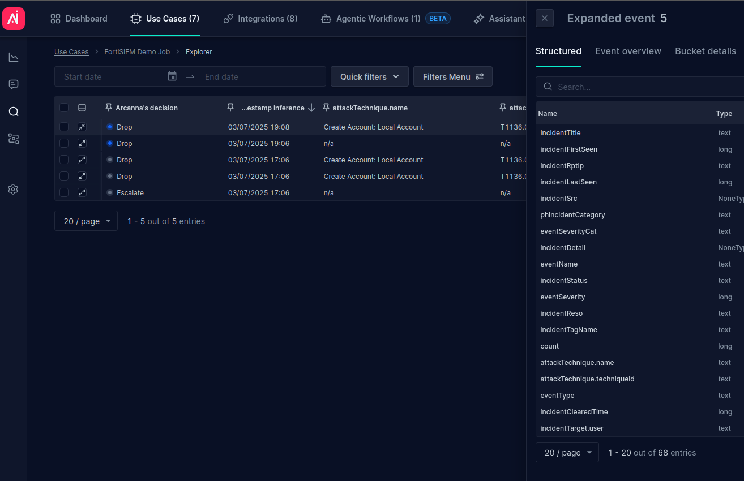Click the 03/07/2025 19:08 timestamp cell
Image resolution: width=744 pixels, height=481 pixels.
(x=259, y=127)
